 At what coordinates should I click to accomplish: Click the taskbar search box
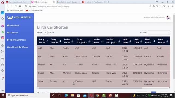28,96
